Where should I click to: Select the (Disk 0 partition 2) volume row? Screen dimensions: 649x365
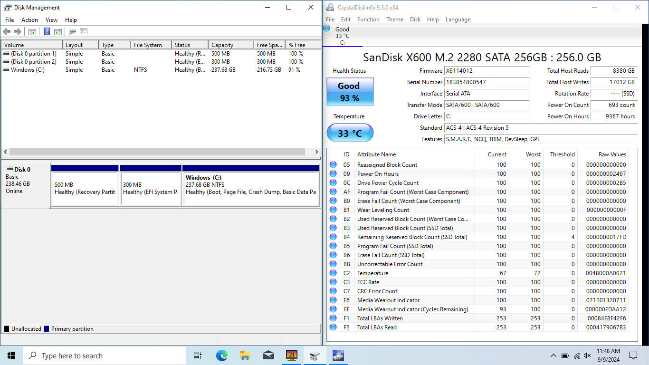(161, 62)
